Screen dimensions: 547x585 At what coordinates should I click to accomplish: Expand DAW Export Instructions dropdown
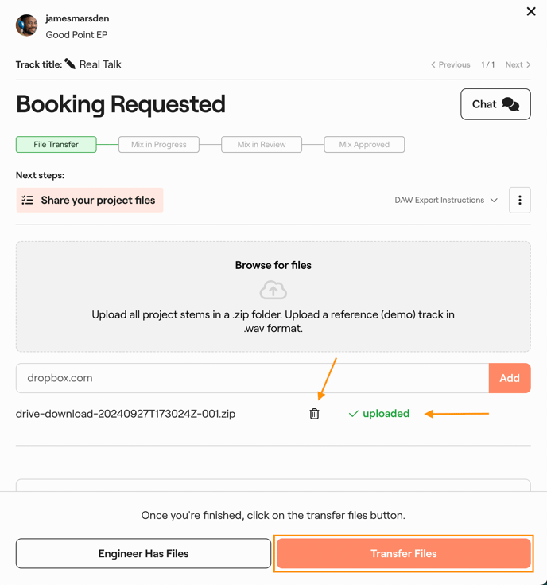coord(446,201)
